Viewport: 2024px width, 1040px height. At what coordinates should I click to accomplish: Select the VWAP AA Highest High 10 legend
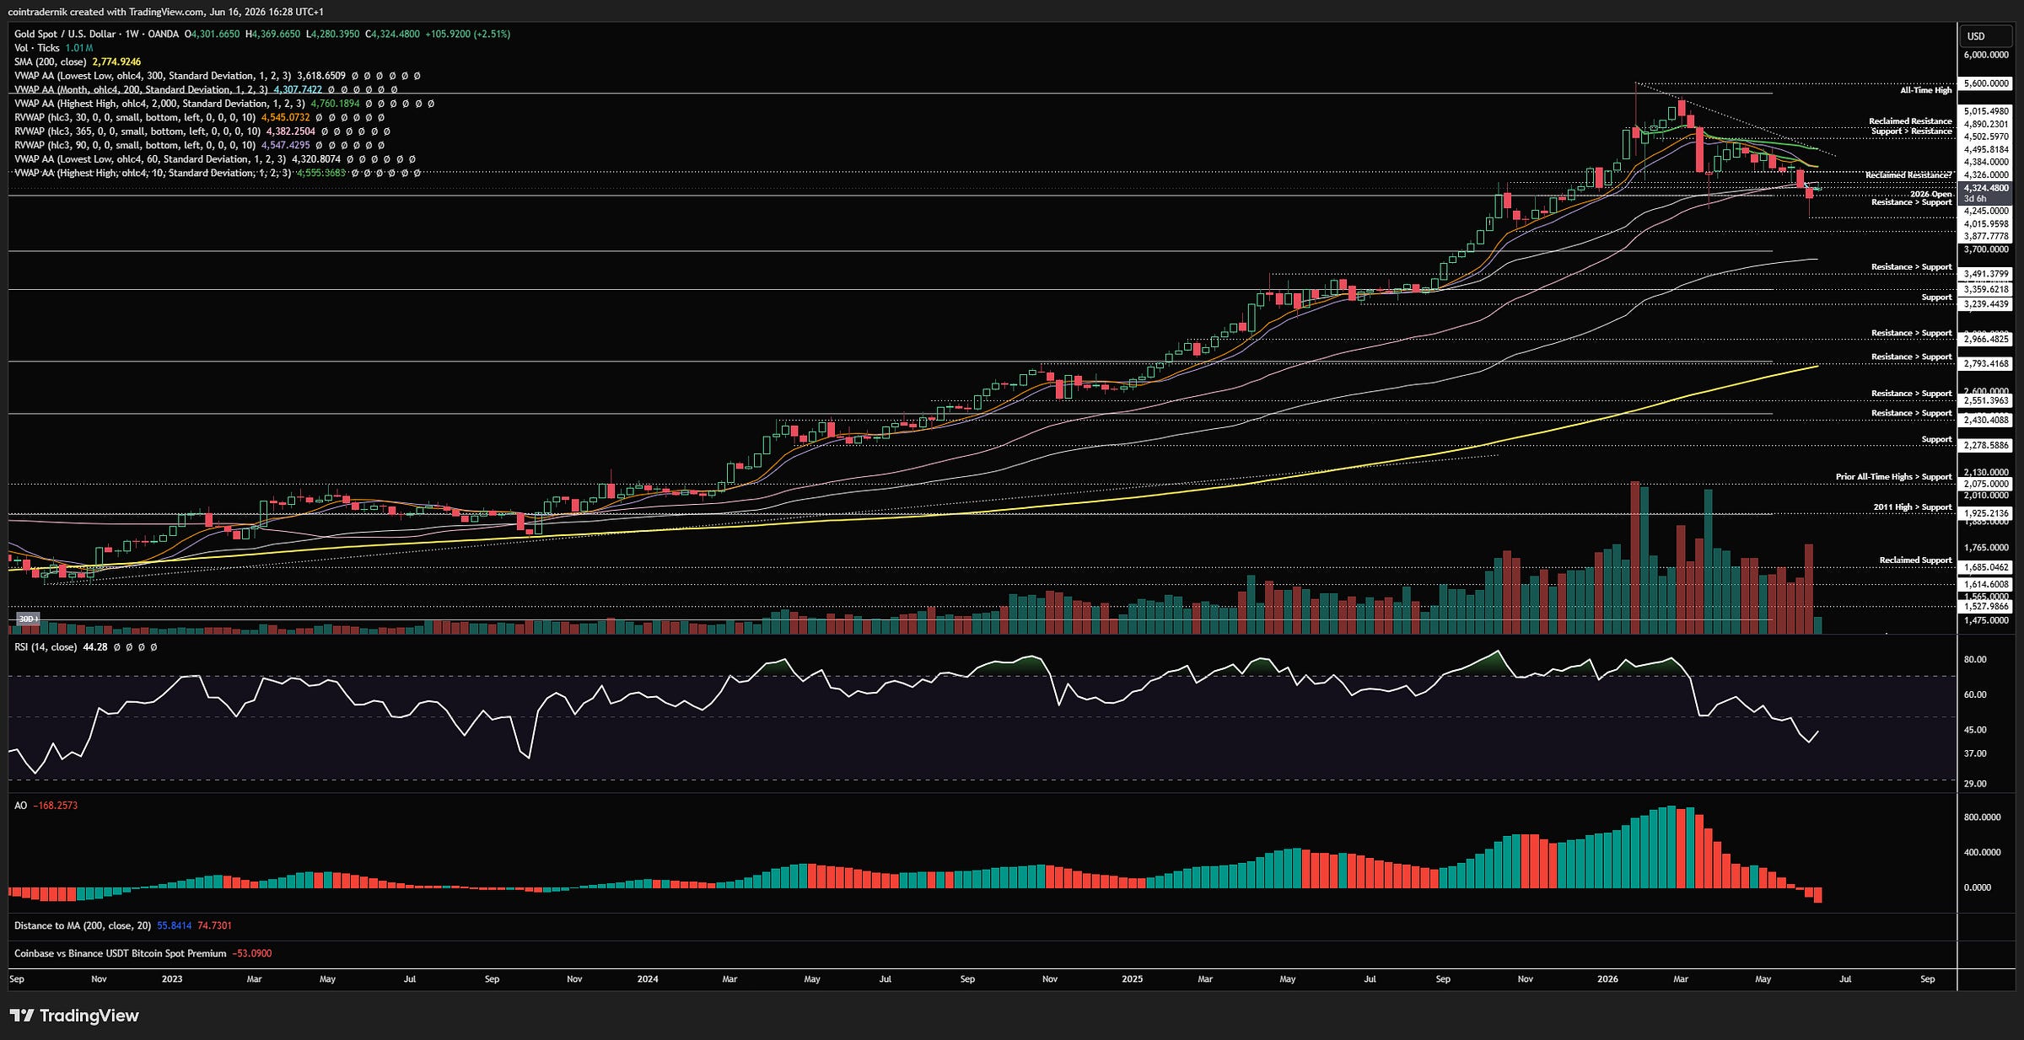click(153, 174)
